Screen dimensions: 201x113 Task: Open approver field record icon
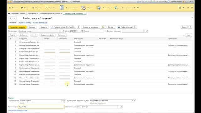pos(147,31)
